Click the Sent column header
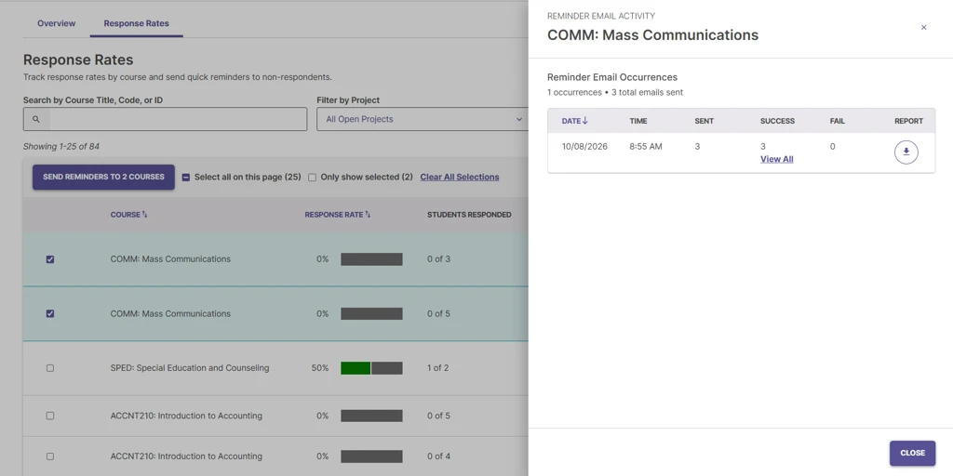Viewport: 953px width, 476px height. click(704, 121)
